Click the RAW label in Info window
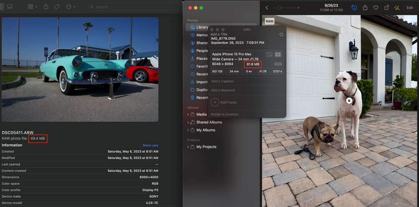 pos(278,64)
